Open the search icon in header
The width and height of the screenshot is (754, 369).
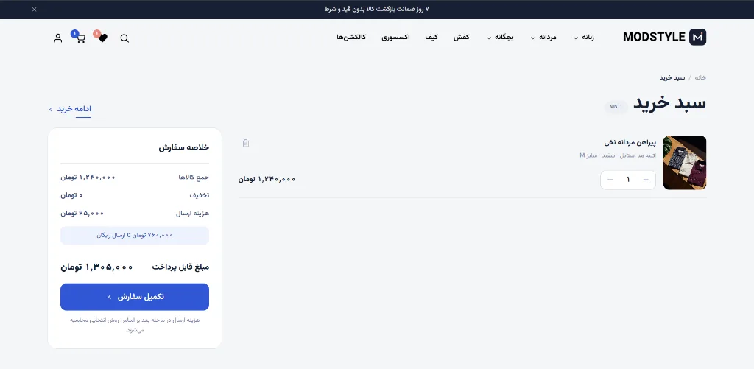pos(124,38)
